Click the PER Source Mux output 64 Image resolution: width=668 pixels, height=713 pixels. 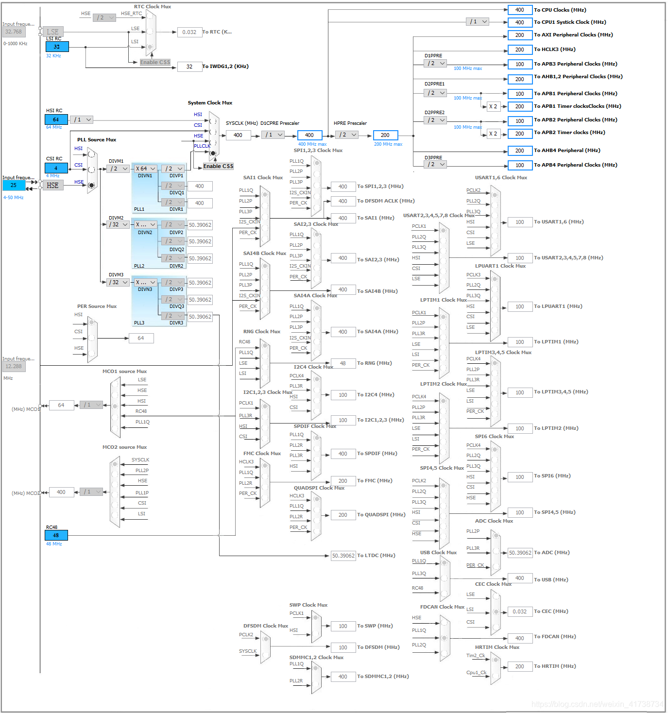coord(141,338)
